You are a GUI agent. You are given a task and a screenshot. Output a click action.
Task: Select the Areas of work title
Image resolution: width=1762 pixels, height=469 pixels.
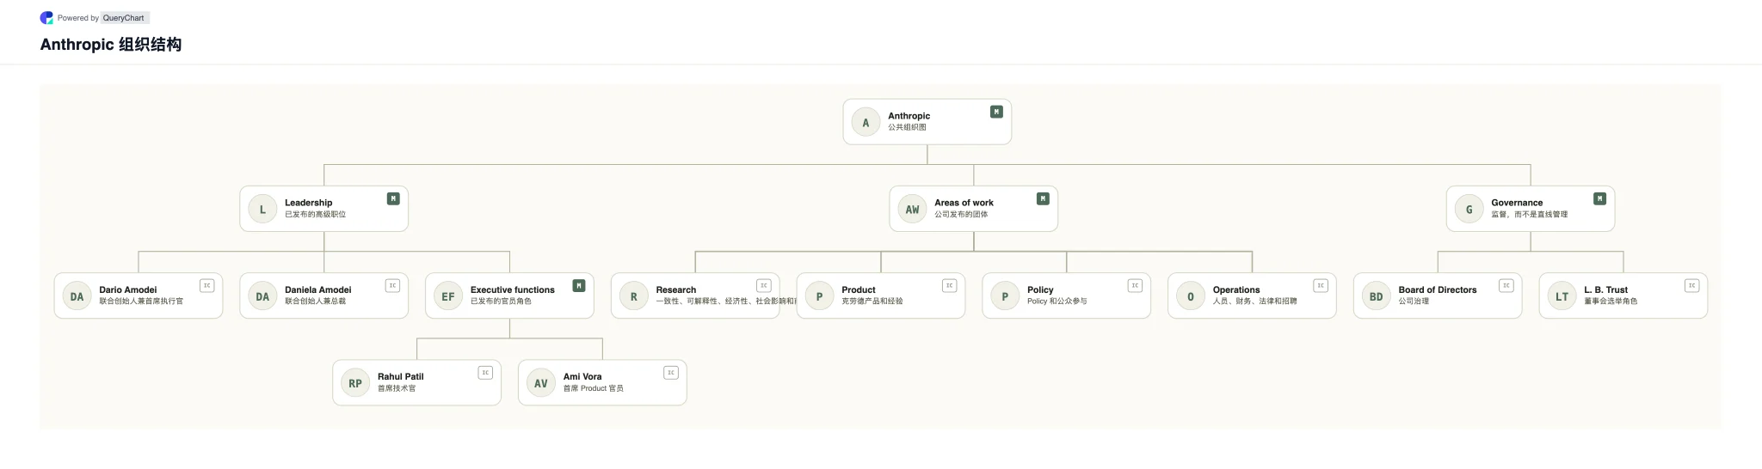(x=964, y=203)
